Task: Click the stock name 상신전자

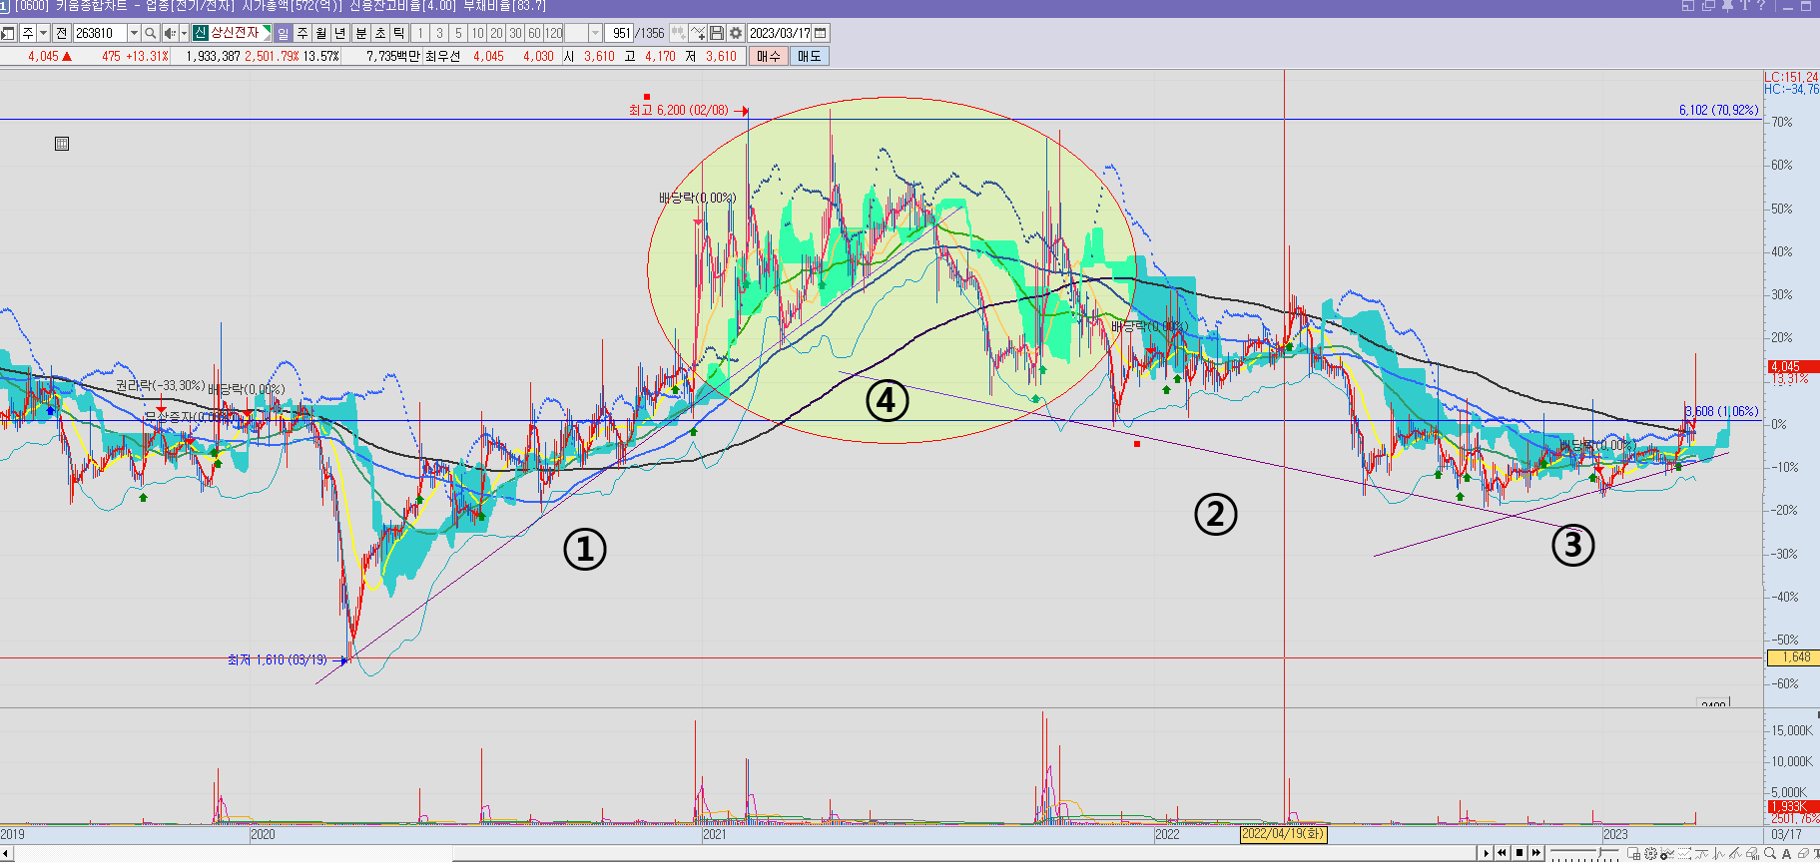Action: click(x=235, y=33)
